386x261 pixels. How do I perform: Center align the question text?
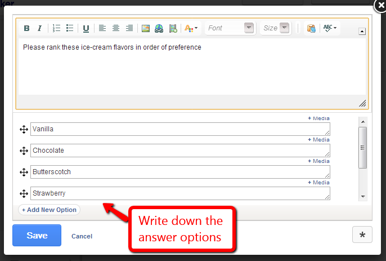click(116, 28)
